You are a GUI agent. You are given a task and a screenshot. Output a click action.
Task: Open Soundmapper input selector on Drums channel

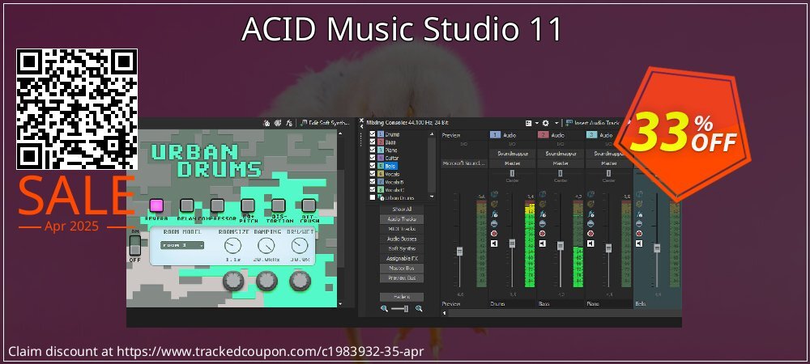coord(512,154)
